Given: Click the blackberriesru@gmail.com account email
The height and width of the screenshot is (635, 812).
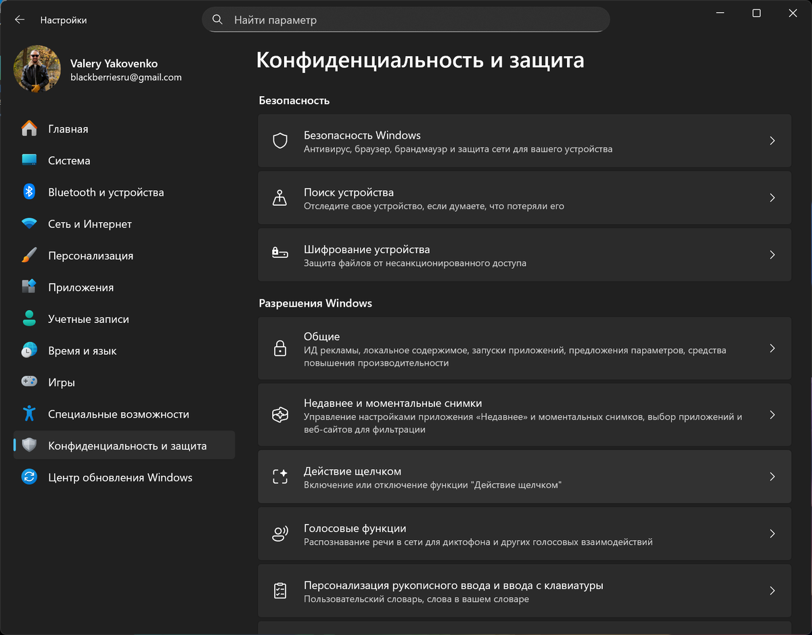Looking at the screenshot, I should point(126,77).
